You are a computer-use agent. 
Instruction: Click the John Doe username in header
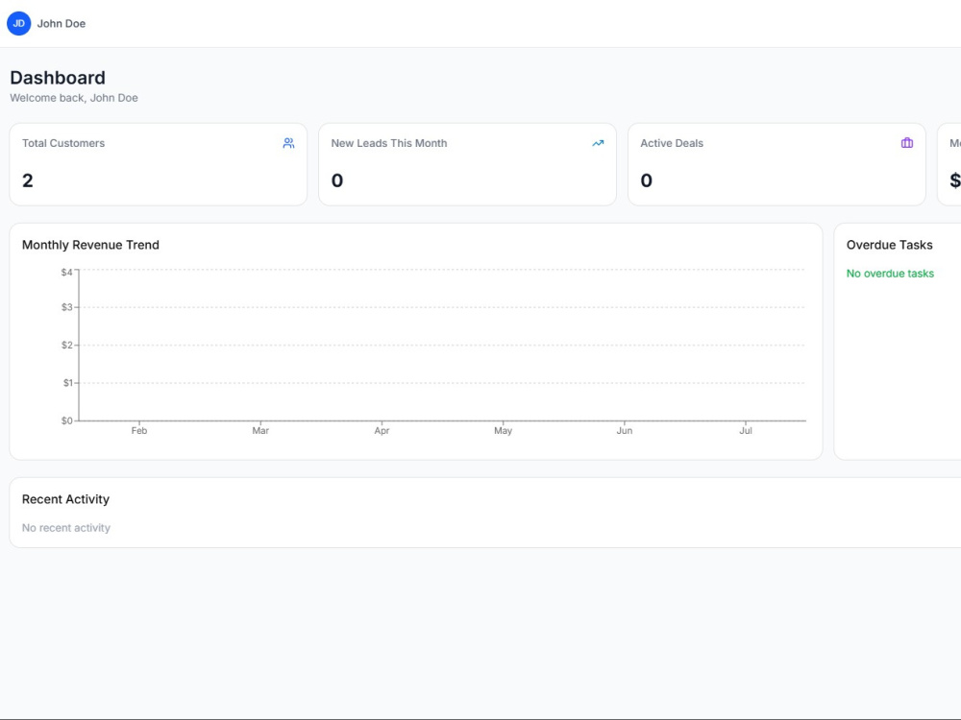pyautogui.click(x=62, y=24)
